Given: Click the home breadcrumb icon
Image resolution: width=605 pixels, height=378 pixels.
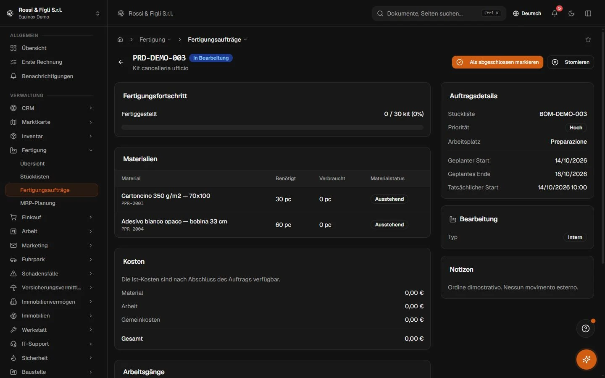Looking at the screenshot, I should click(120, 39).
